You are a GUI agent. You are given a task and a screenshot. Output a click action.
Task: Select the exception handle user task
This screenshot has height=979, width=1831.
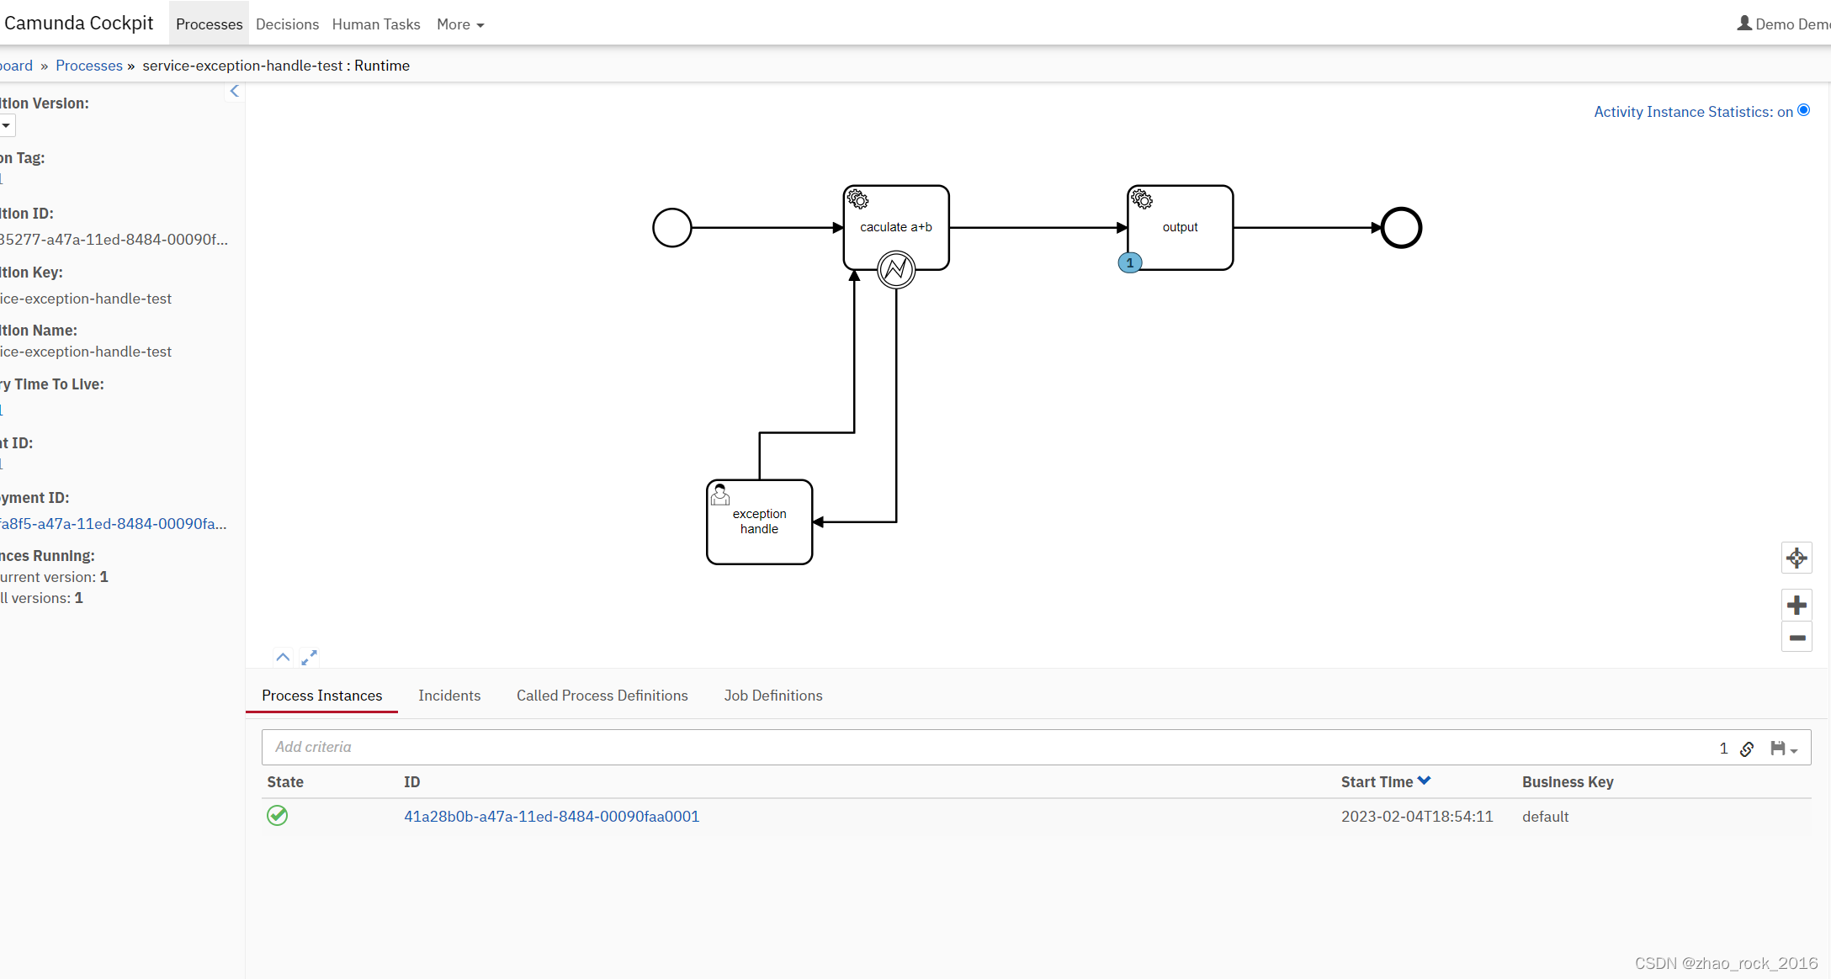[x=759, y=522]
